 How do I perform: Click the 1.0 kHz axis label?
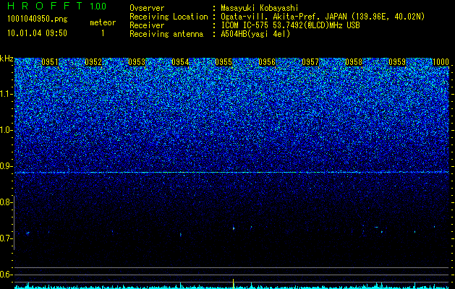point(6,130)
